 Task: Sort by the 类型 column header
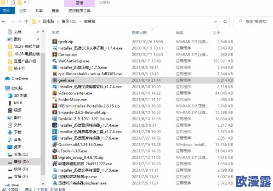180,32
